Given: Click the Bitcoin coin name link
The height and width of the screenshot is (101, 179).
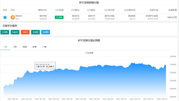Looking at the screenshot, I should click(19, 16).
